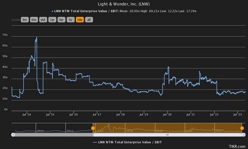Click the 69x peak on the line

37,37
